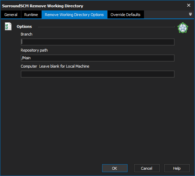Open Help for this action

point(177,168)
